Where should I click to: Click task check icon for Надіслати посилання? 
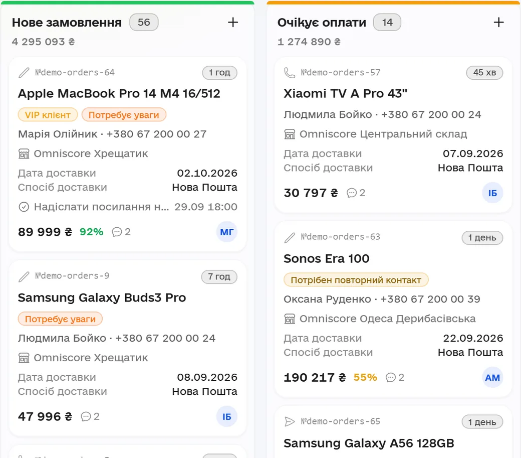tap(24, 207)
